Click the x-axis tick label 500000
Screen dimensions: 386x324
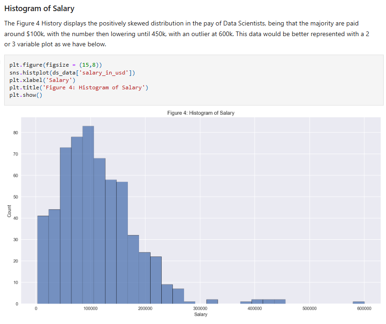tap(310, 309)
